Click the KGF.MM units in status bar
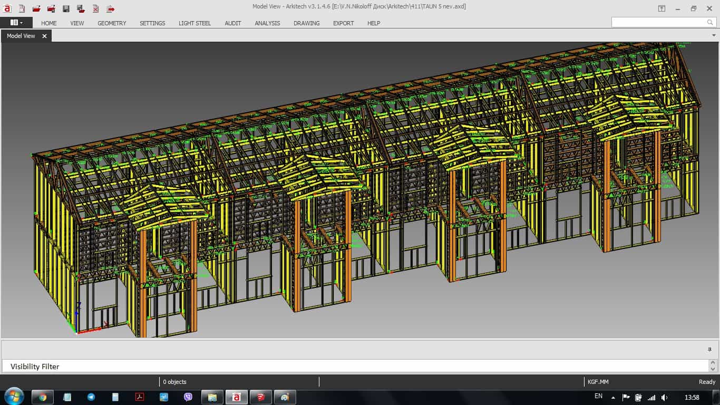The width and height of the screenshot is (720, 405). tap(598, 382)
